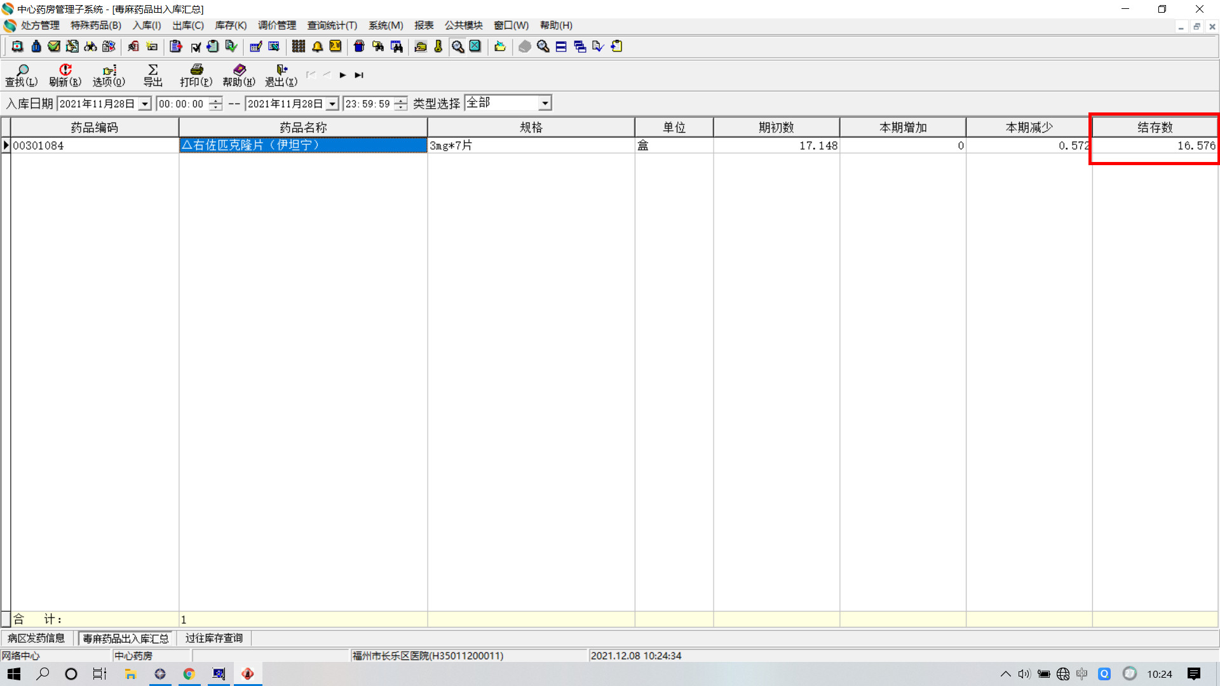Switch to 过往库存查询 tab
This screenshot has width=1220, height=686.
pyautogui.click(x=214, y=638)
